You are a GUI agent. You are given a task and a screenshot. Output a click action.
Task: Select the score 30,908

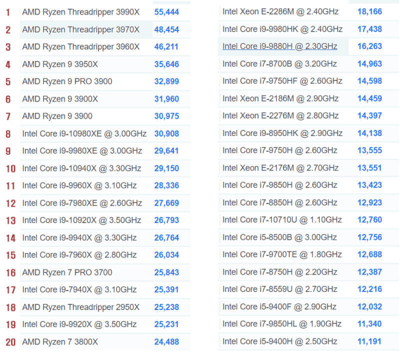pyautogui.click(x=166, y=133)
